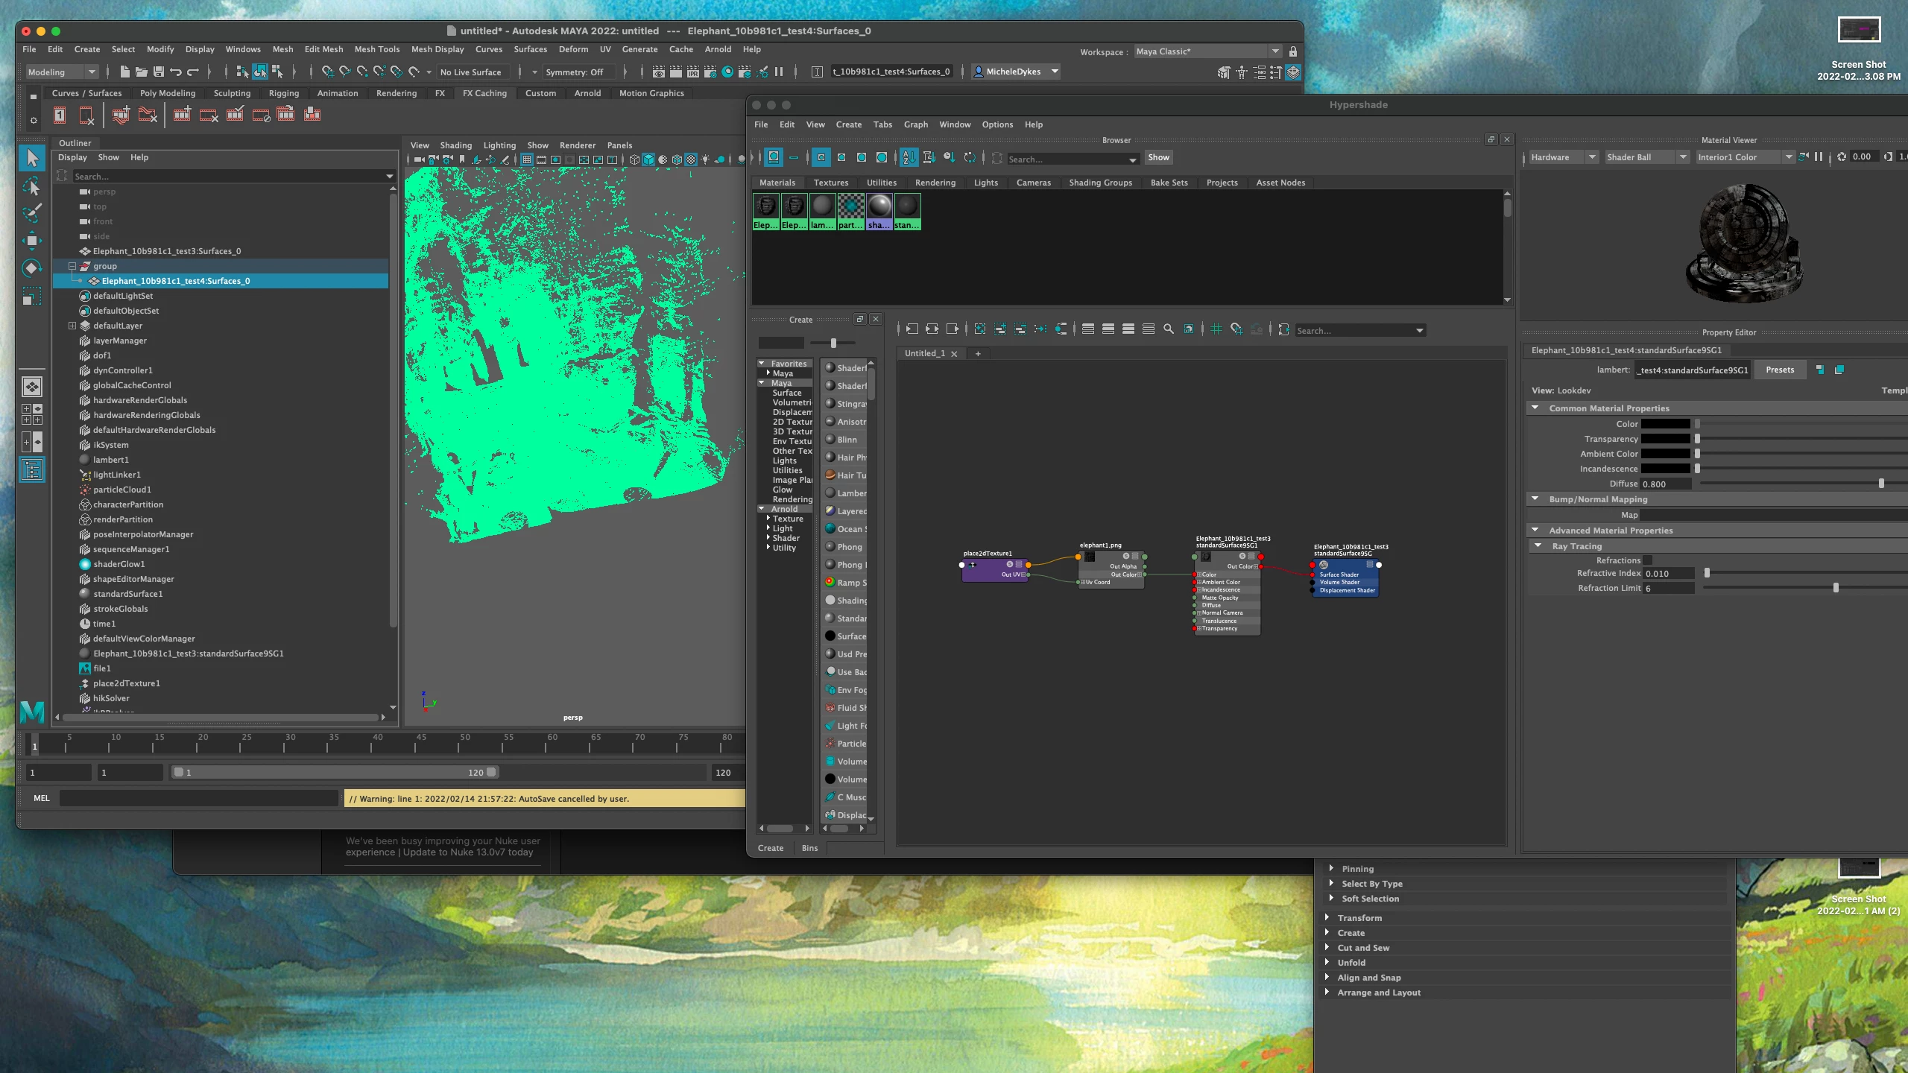Select the Move tool in Maya toolbox

31,241
